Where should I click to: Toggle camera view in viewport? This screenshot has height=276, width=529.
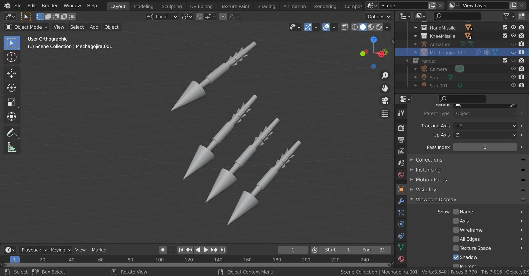(x=385, y=101)
